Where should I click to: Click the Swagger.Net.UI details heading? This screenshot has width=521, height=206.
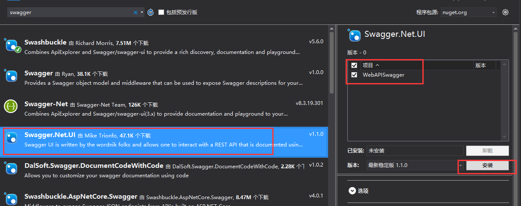395,34
